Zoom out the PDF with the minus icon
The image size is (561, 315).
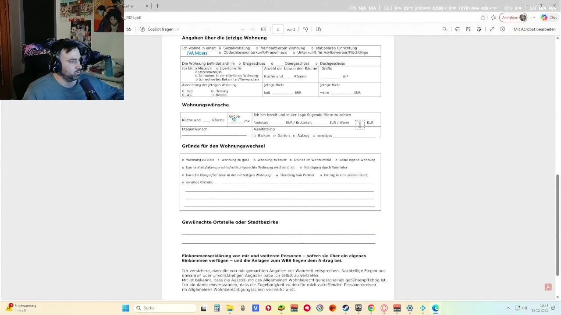tap(242, 29)
